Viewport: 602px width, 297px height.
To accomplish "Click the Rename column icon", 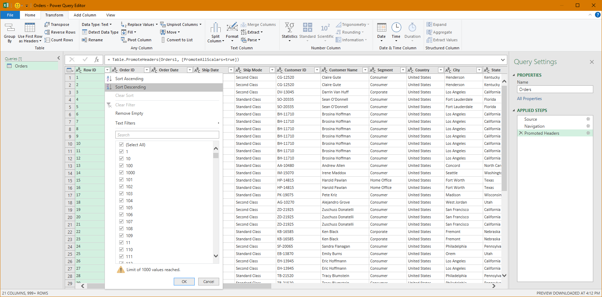I will [x=85, y=40].
